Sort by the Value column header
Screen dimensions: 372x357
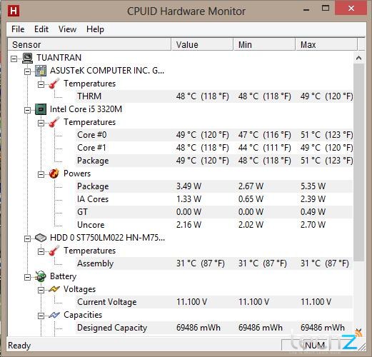(202, 44)
